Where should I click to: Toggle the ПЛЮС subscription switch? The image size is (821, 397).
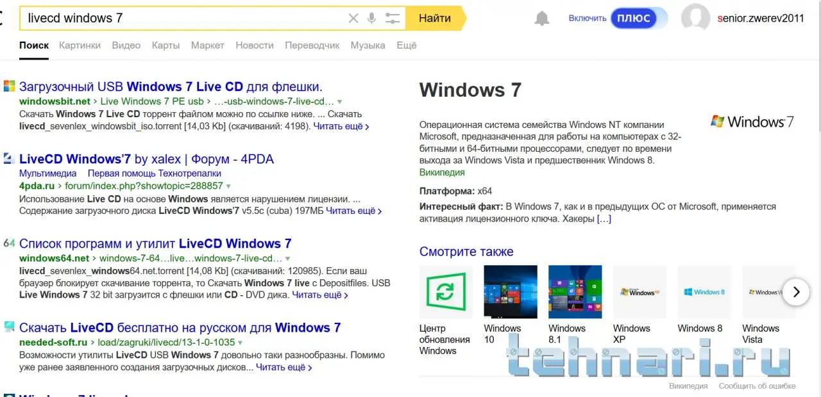[x=639, y=18]
